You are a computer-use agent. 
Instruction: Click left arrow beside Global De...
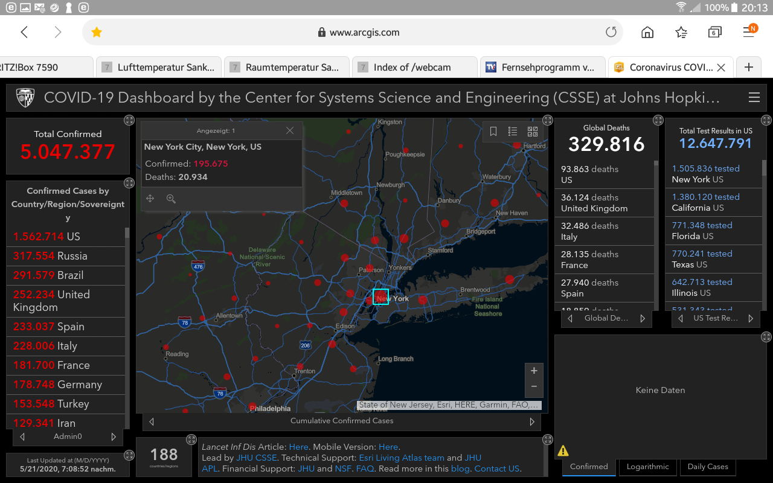coord(570,318)
